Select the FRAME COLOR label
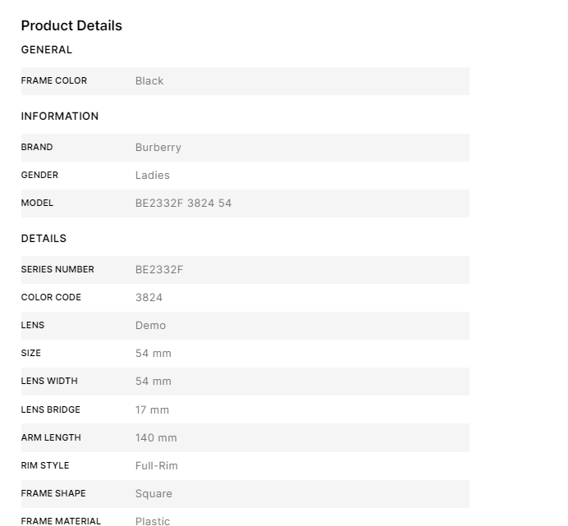 pyautogui.click(x=54, y=81)
